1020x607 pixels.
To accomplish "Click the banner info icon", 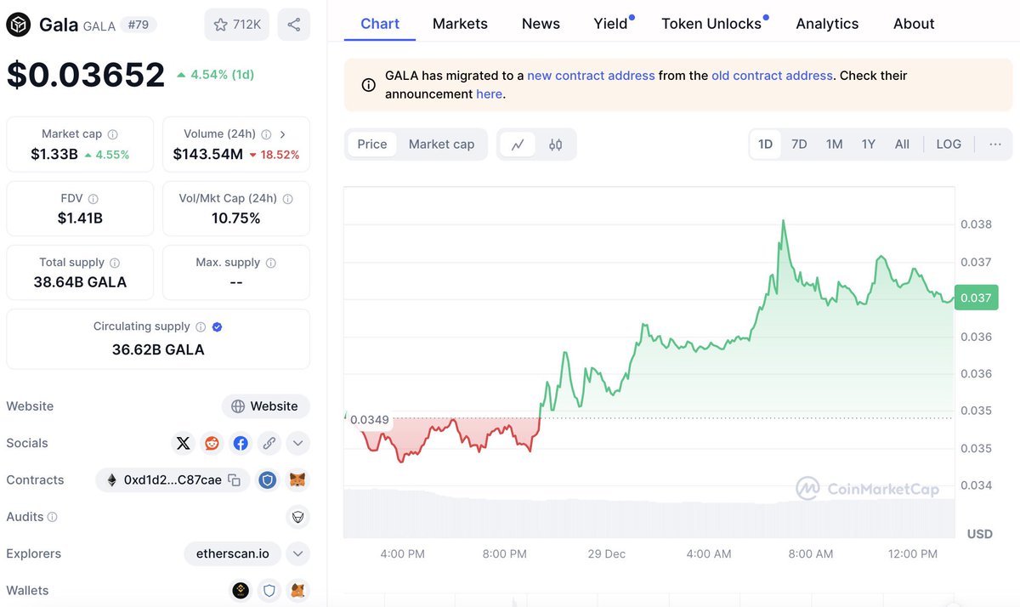I will click(x=369, y=85).
